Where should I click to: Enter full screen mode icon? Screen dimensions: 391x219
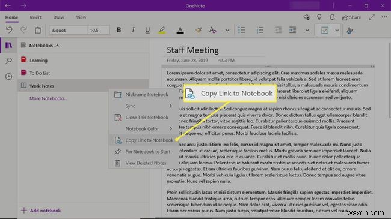point(372,17)
